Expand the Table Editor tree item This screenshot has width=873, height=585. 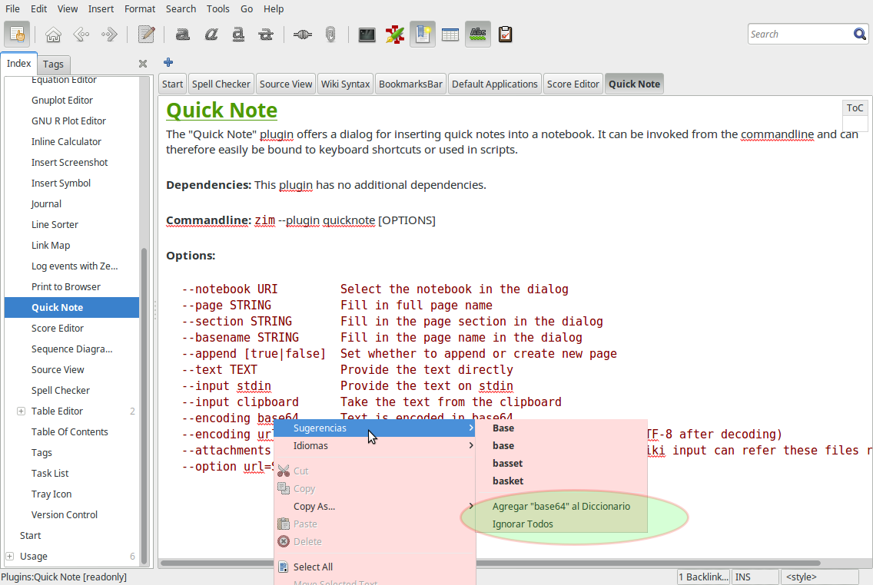pos(21,411)
